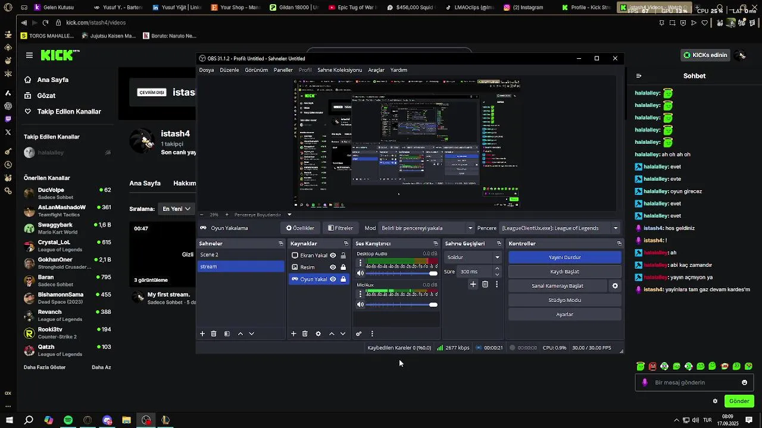Image resolution: width=762 pixels, height=428 pixels.
Task: Open source properties gear in Kaynaklar panel
Action: 318,334
